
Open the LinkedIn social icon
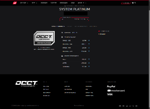point(136,106)
